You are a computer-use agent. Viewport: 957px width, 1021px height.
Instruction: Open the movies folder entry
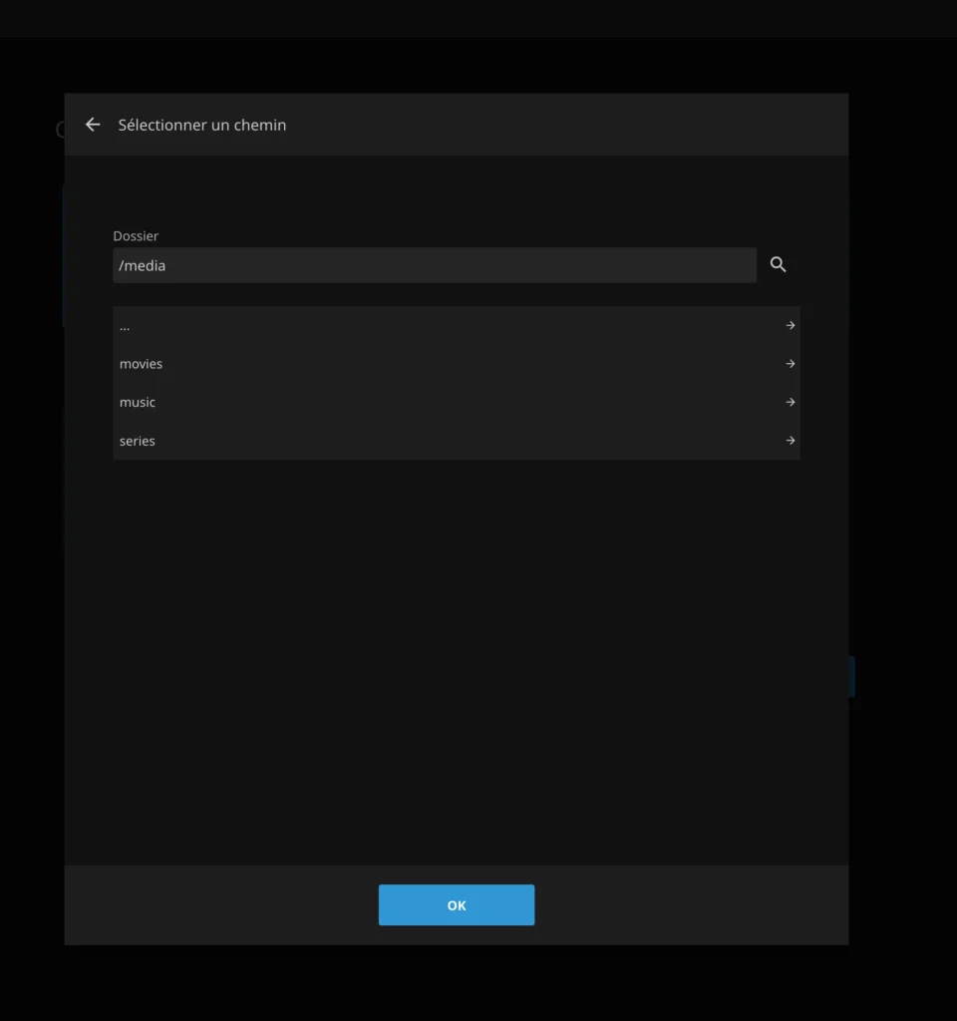tap(141, 364)
